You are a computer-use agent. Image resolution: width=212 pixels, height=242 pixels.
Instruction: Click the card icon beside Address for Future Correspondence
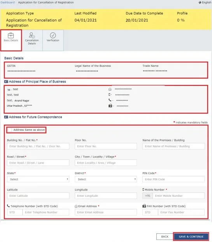[6, 117]
